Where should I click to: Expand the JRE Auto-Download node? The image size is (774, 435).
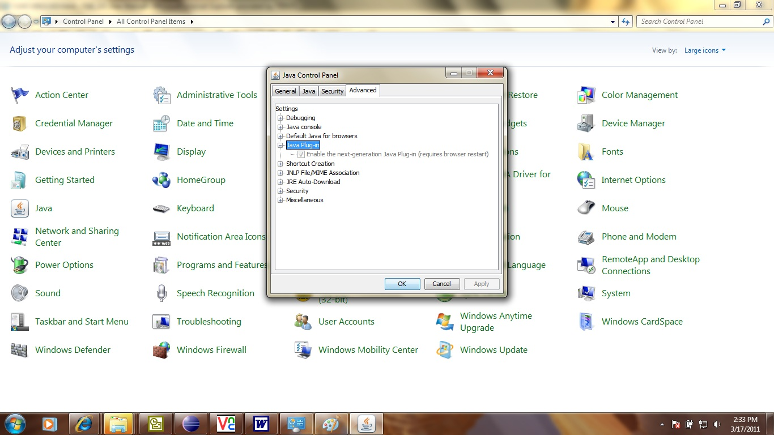pos(280,182)
